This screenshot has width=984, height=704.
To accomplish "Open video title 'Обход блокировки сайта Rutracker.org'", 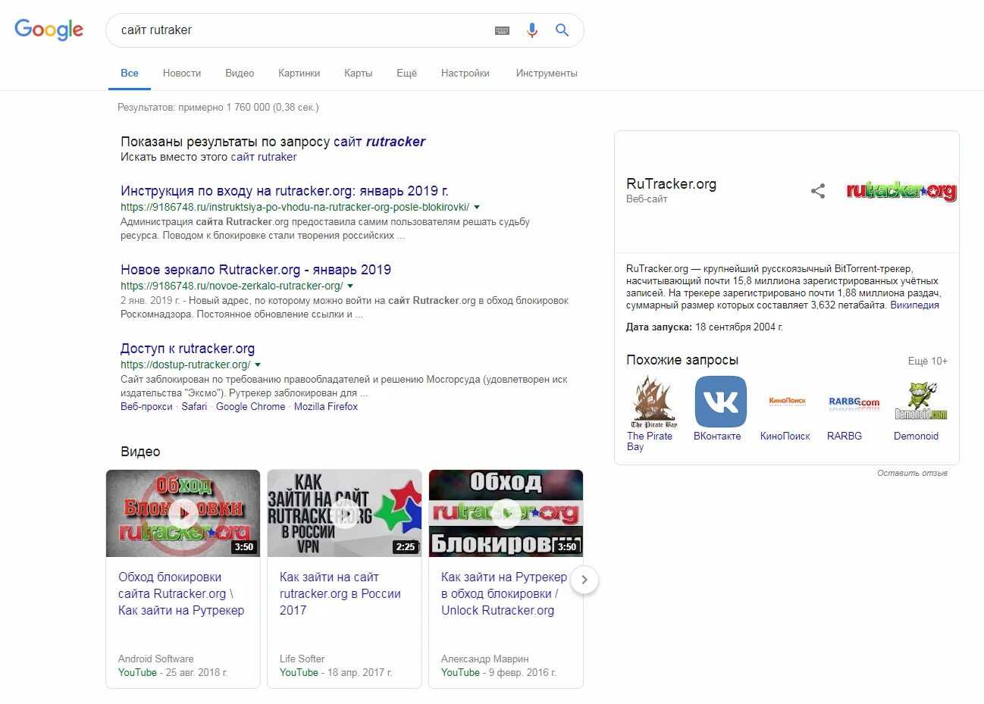I will [181, 593].
